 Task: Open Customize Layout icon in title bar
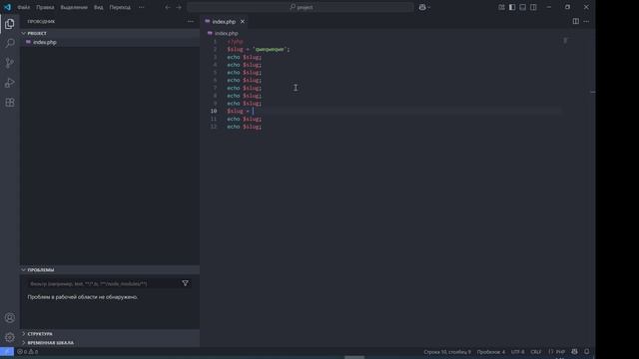501,7
